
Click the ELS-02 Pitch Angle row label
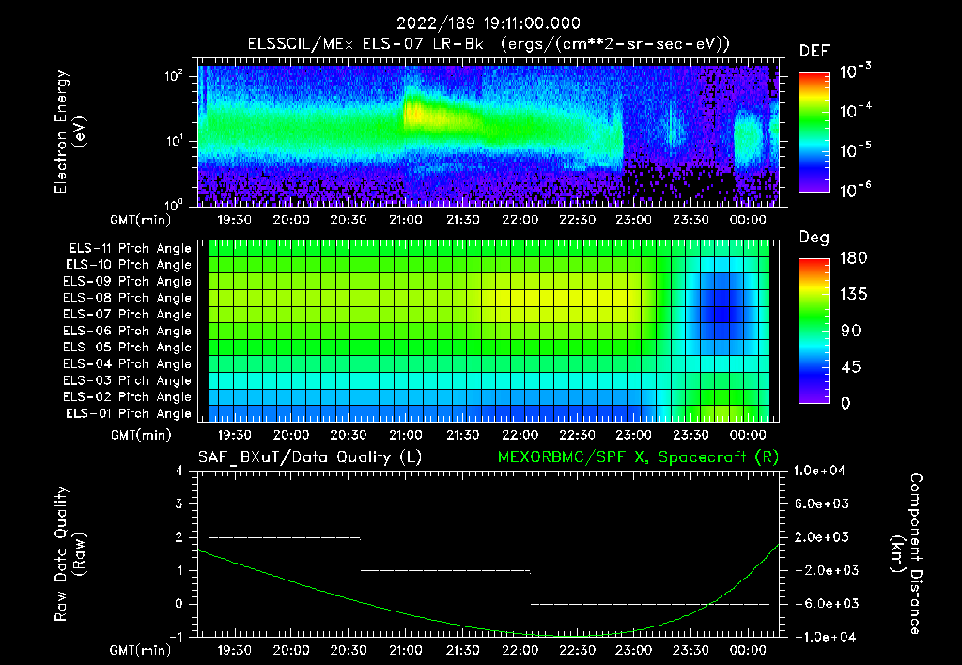[x=128, y=397]
